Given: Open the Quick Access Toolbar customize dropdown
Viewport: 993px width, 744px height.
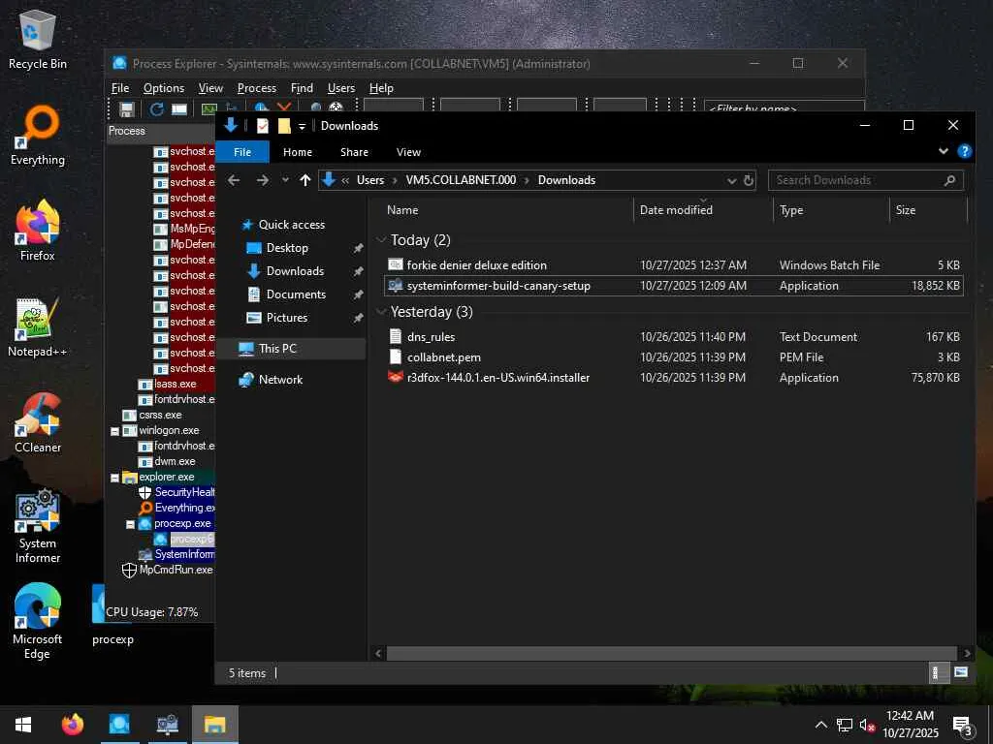Looking at the screenshot, I should 303,127.
